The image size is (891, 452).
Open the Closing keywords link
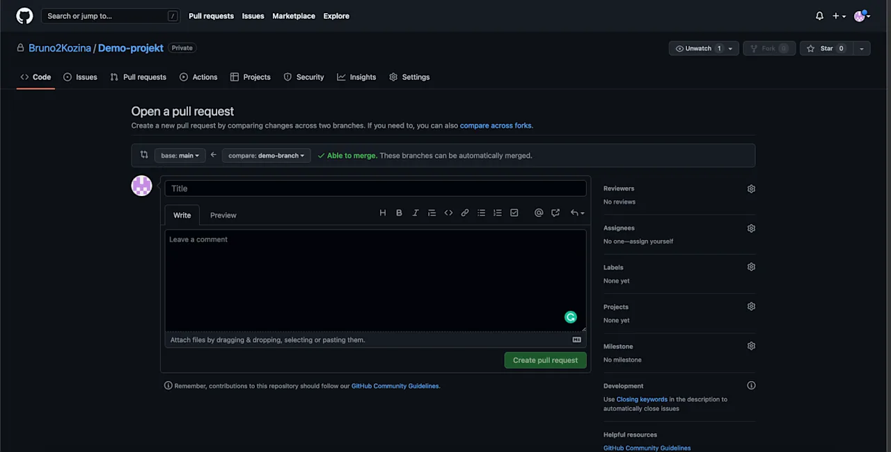(x=642, y=399)
